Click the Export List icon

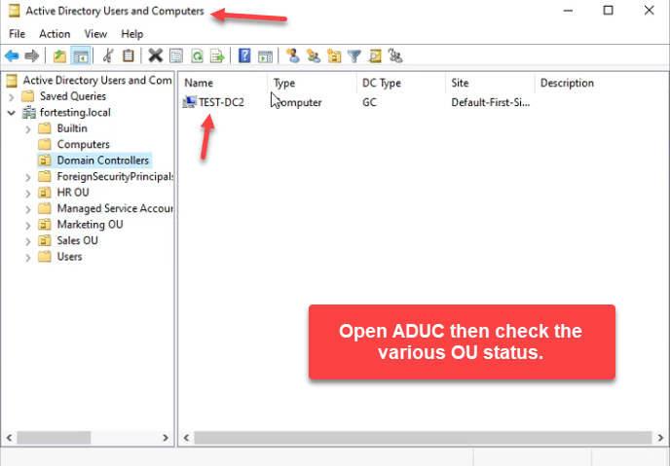[x=217, y=55]
